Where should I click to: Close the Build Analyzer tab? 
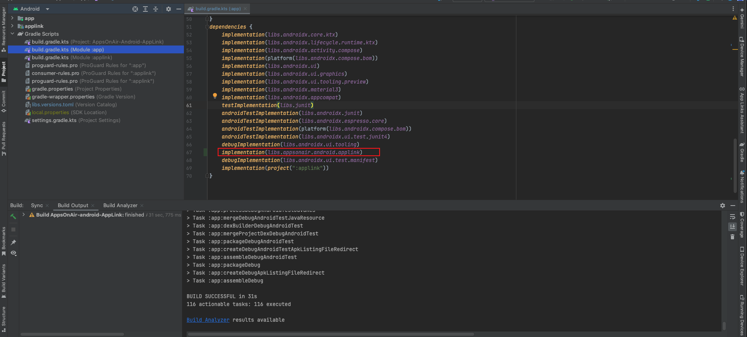point(142,206)
